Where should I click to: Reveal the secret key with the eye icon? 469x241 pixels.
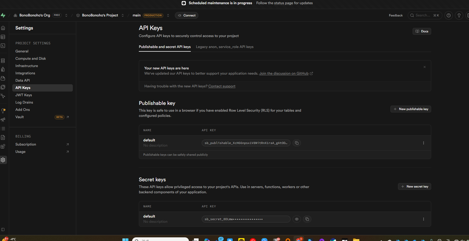pos(297,219)
